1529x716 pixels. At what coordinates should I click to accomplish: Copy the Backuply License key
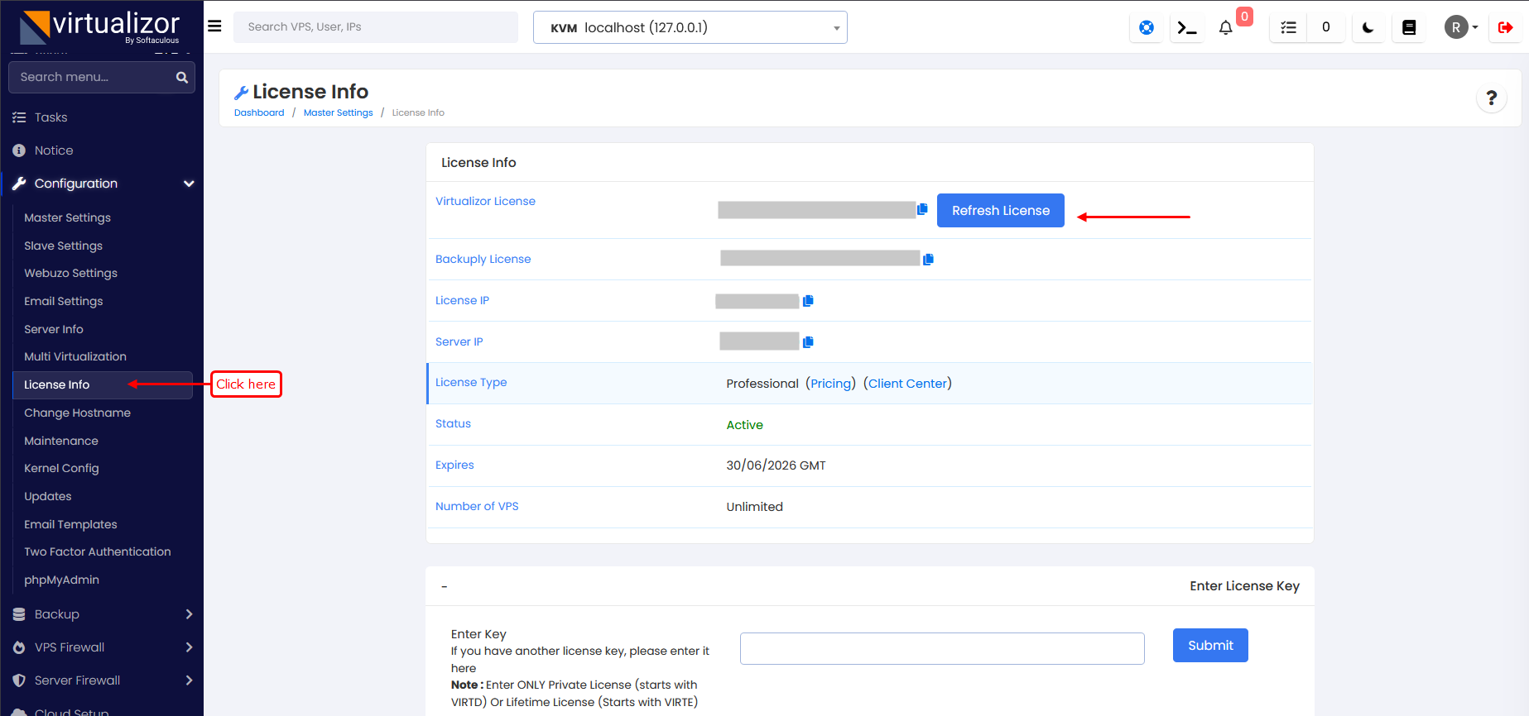click(x=928, y=260)
